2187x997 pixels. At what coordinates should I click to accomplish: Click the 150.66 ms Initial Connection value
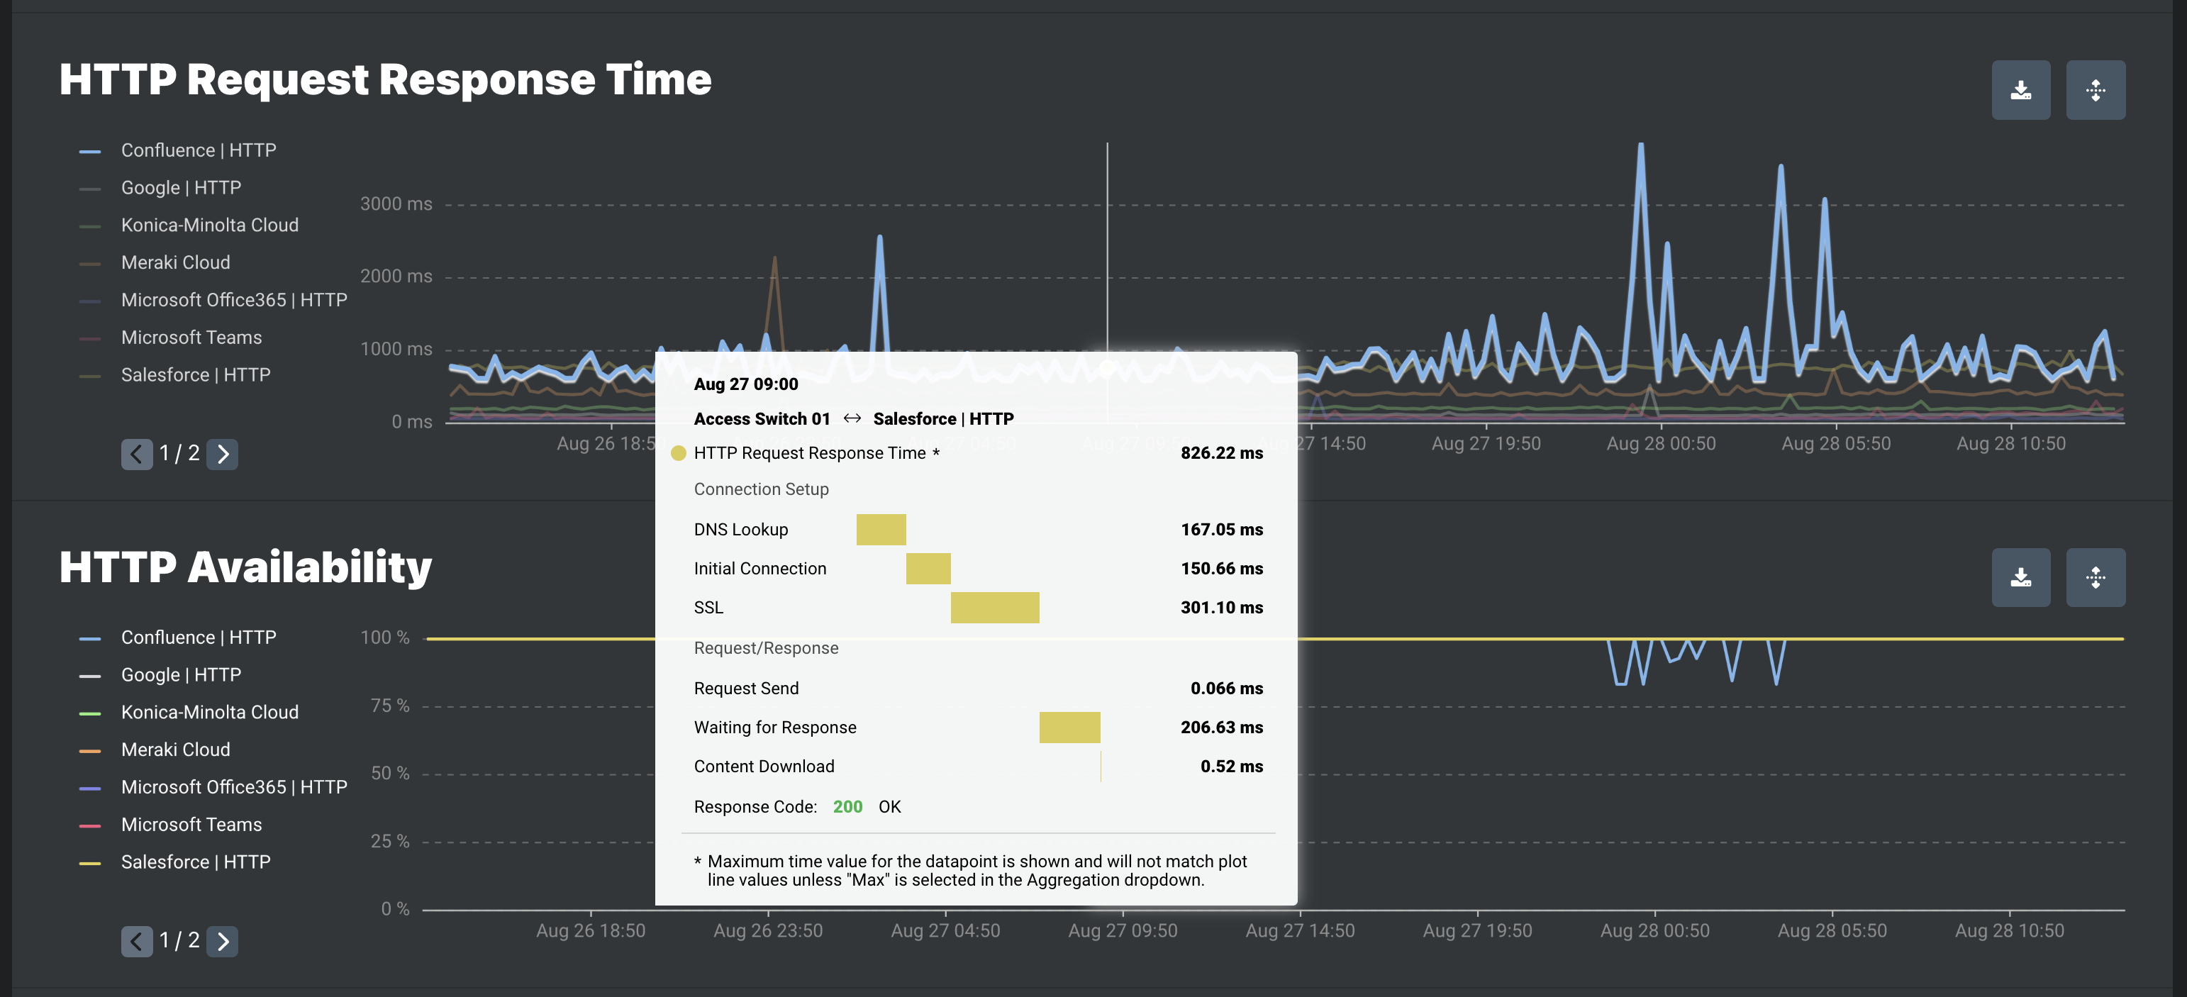(x=1222, y=568)
